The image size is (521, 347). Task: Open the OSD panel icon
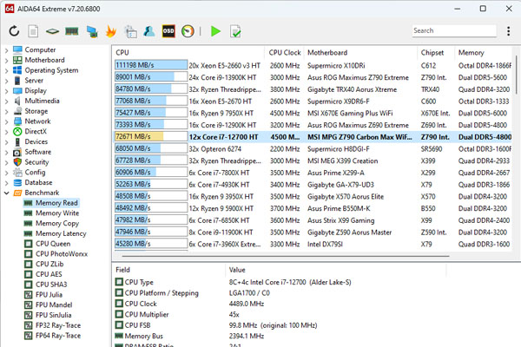pyautogui.click(x=169, y=31)
